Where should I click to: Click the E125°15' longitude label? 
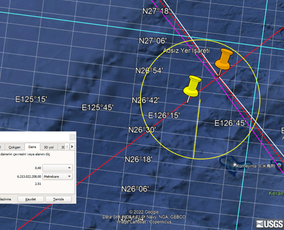coord(31,99)
